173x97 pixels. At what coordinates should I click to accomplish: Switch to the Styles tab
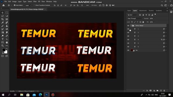[x=129, y=11]
